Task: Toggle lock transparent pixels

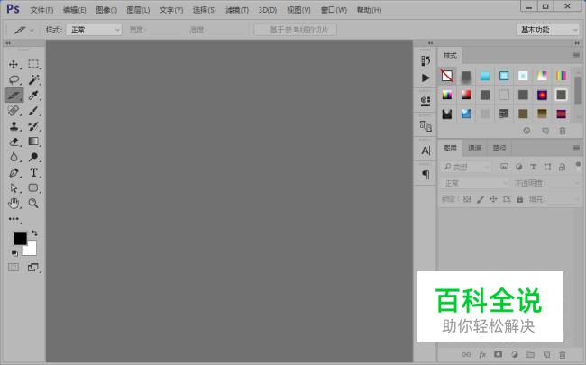Action: click(467, 199)
